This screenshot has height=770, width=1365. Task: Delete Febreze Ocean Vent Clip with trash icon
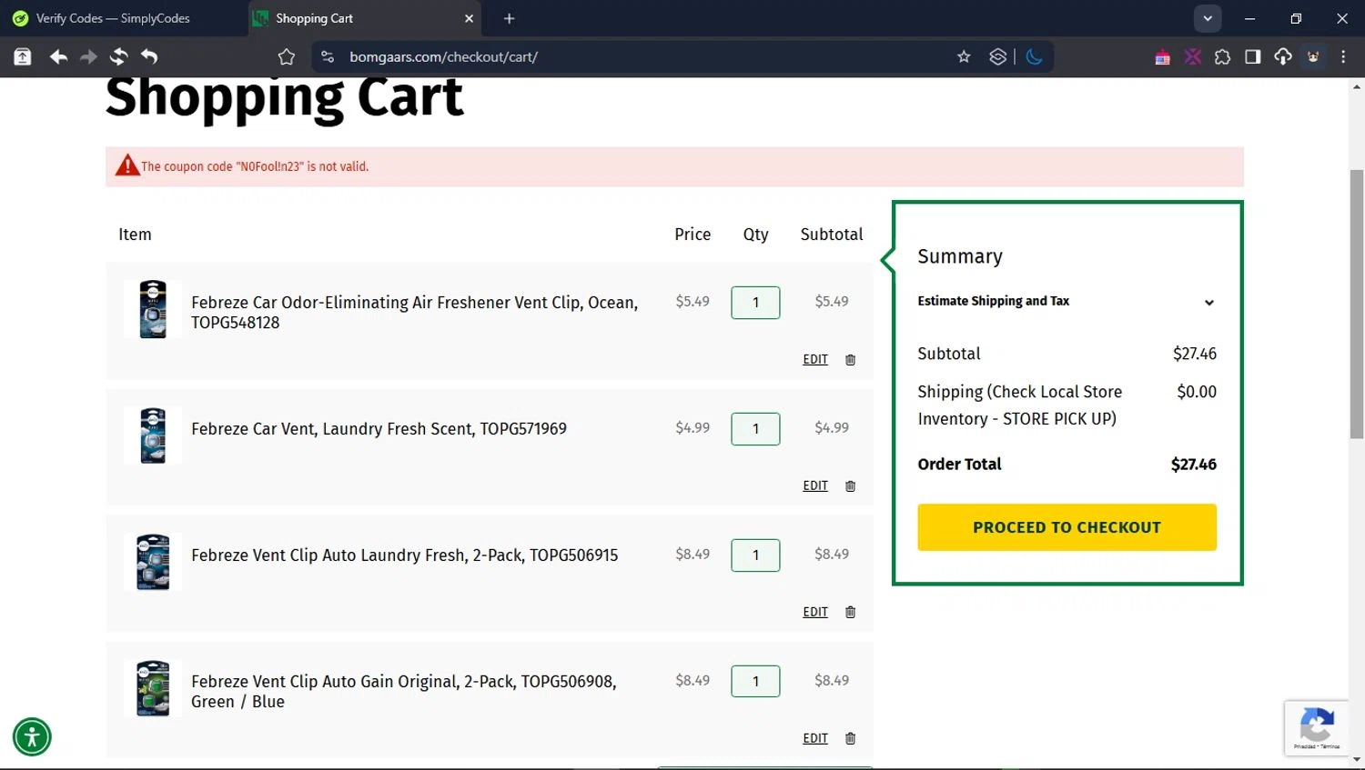[x=850, y=360]
